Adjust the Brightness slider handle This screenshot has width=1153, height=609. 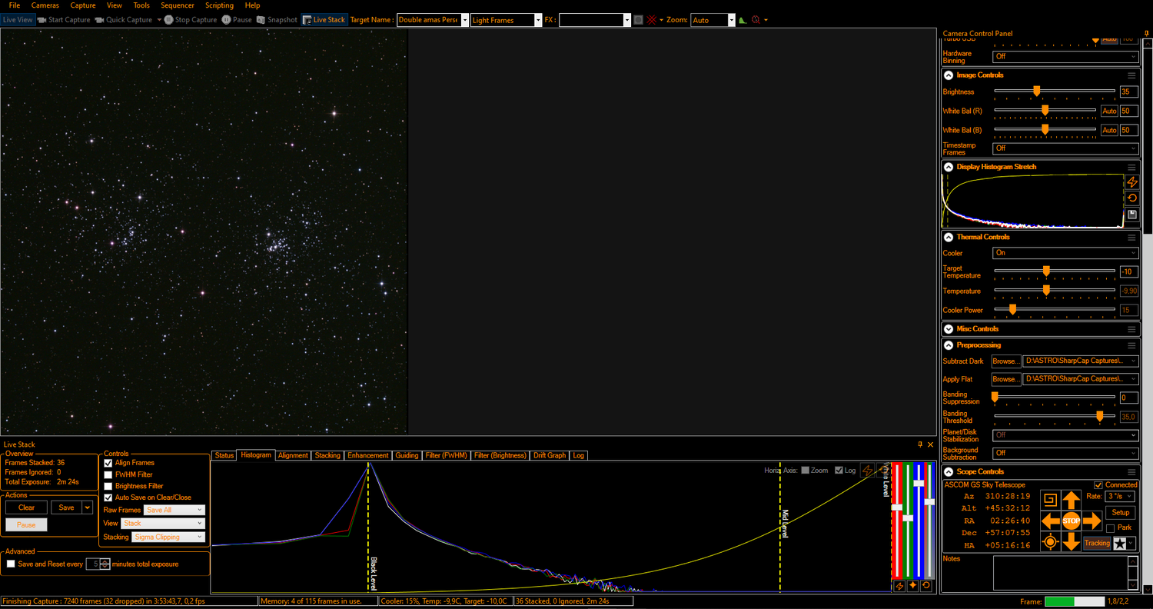(x=1036, y=92)
